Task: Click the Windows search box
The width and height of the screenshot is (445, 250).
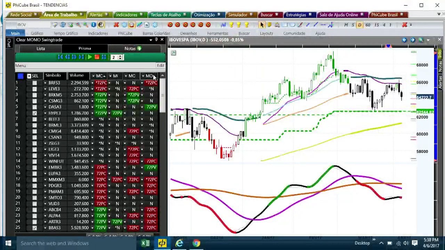Action: click(x=76, y=243)
